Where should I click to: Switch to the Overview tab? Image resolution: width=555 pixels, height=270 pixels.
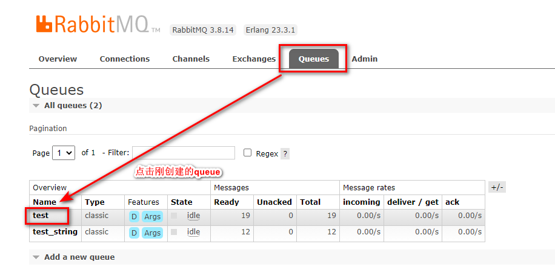tap(58, 59)
